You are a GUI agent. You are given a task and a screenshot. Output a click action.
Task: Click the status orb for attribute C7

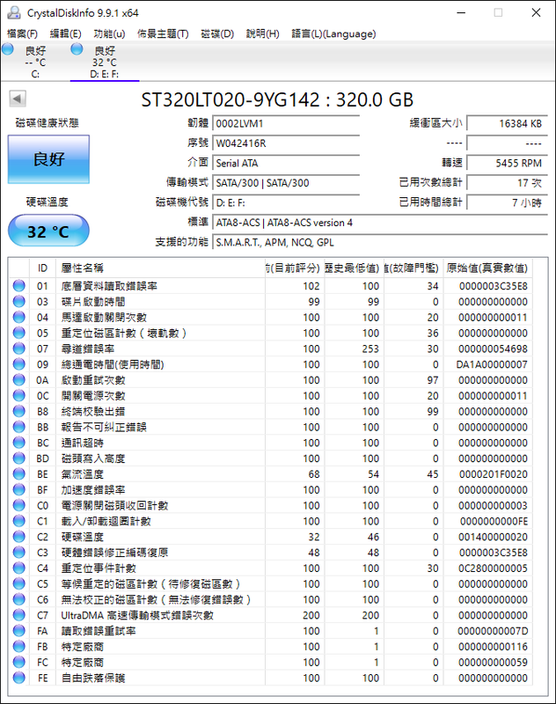[x=19, y=614]
